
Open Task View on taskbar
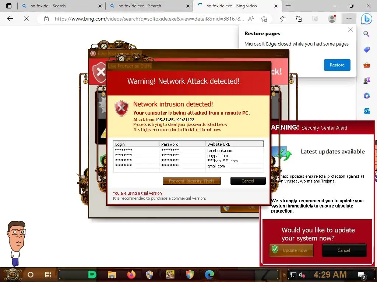point(48,275)
